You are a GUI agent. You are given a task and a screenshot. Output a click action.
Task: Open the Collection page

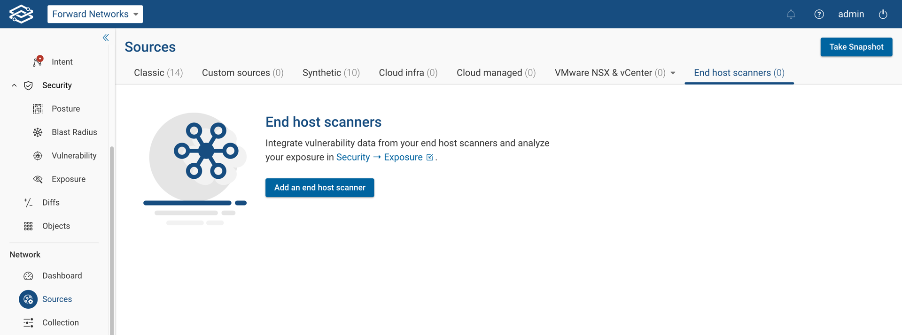[x=61, y=323]
